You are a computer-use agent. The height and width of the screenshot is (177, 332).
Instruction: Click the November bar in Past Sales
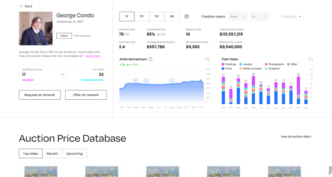pyautogui.click(x=298, y=90)
